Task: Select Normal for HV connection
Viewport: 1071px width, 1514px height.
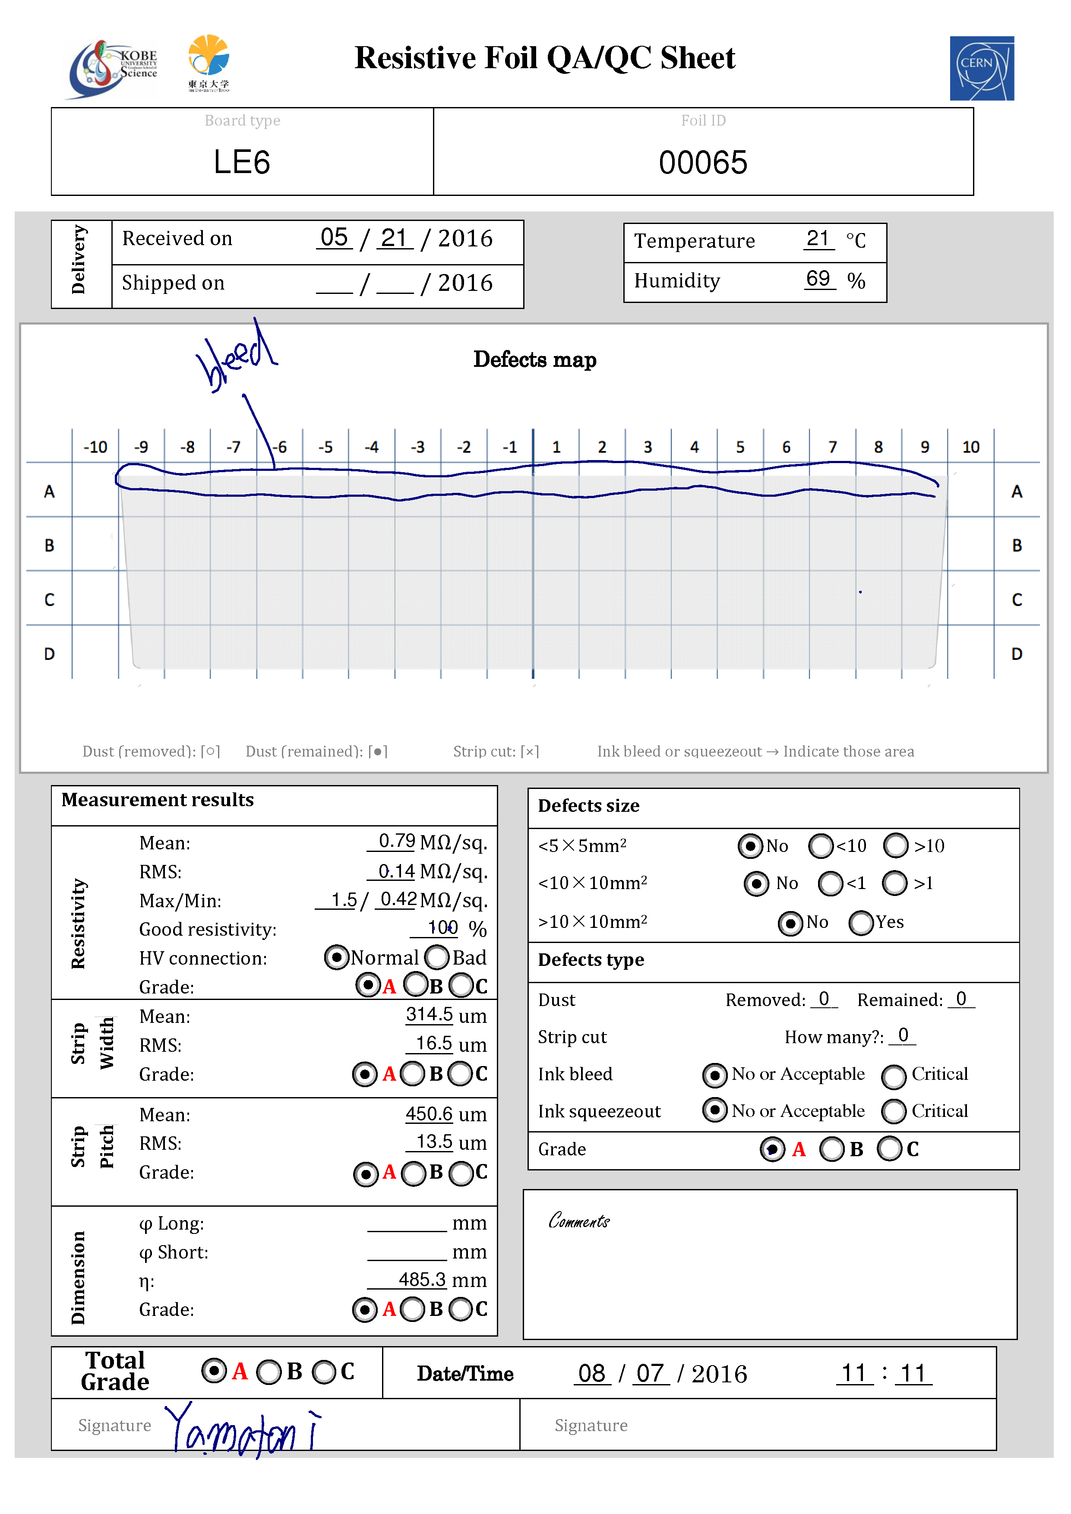Action: click(336, 957)
